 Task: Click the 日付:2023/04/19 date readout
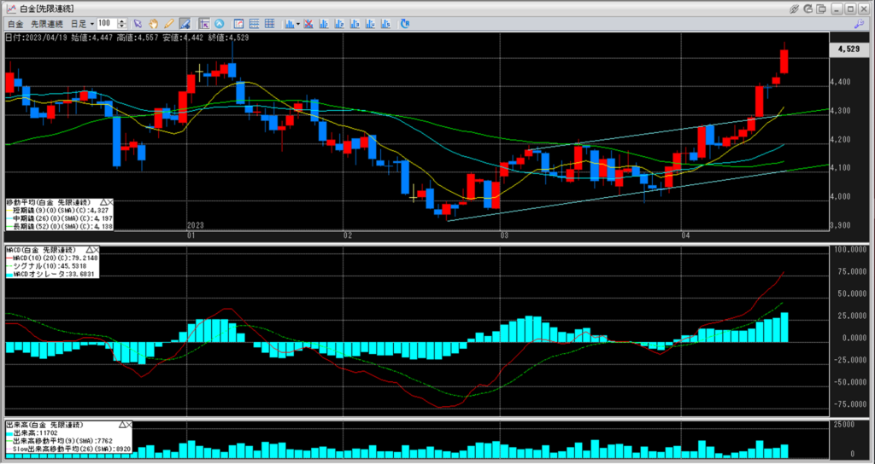[36, 38]
